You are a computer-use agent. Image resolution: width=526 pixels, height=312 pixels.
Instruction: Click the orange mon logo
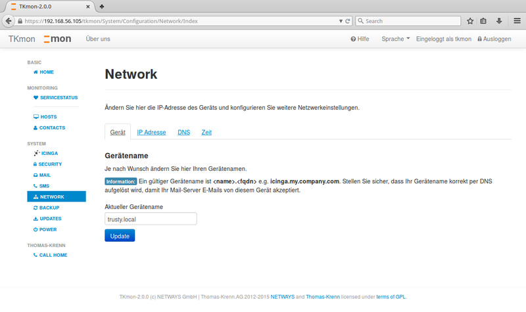click(57, 39)
